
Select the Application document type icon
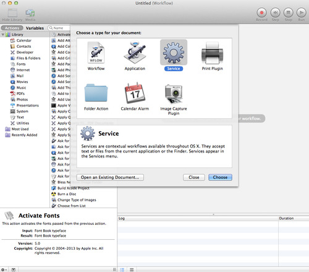tap(135, 53)
